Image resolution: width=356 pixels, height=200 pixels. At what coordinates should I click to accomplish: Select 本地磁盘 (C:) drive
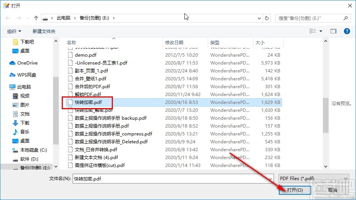(x=30, y=150)
